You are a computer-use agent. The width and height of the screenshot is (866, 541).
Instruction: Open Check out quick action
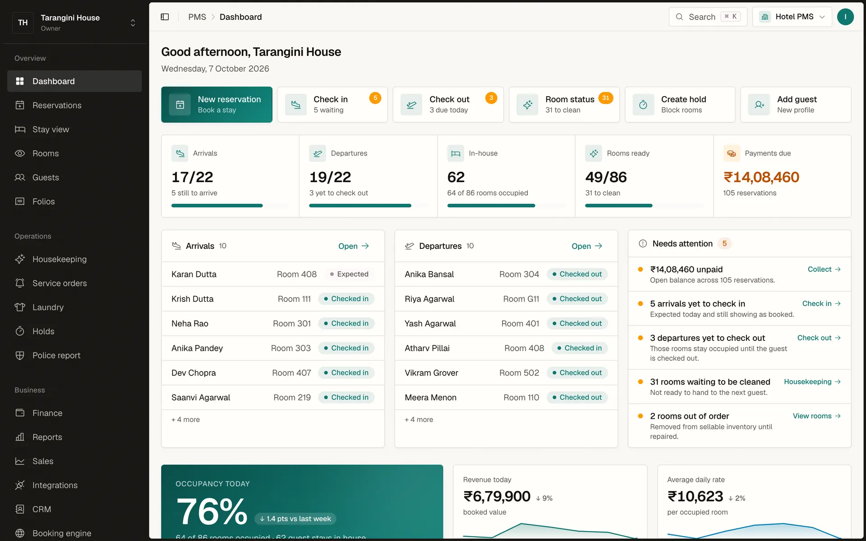pyautogui.click(x=448, y=105)
